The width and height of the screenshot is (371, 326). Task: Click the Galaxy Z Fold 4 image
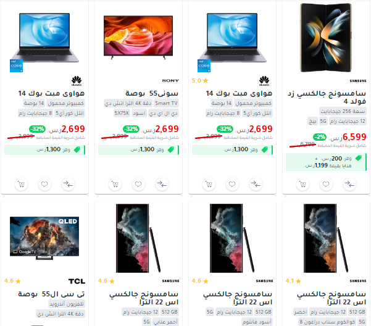(x=326, y=37)
